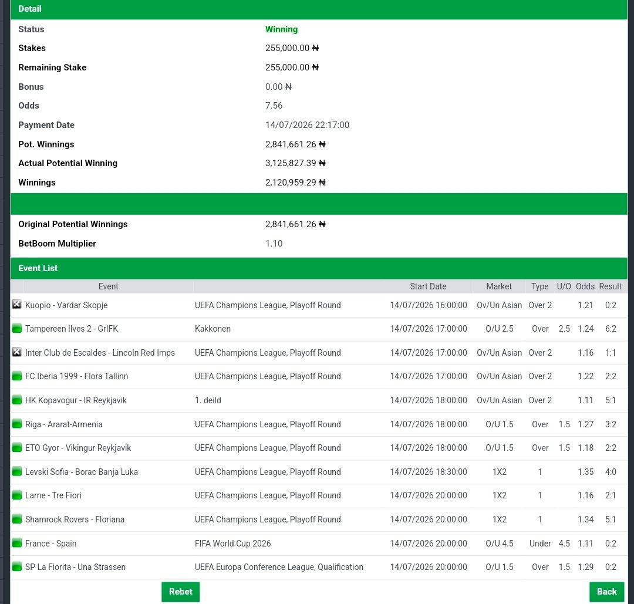
Task: Select the Tampereen Ilves 2 - GrIFK event name
Action: (72, 328)
